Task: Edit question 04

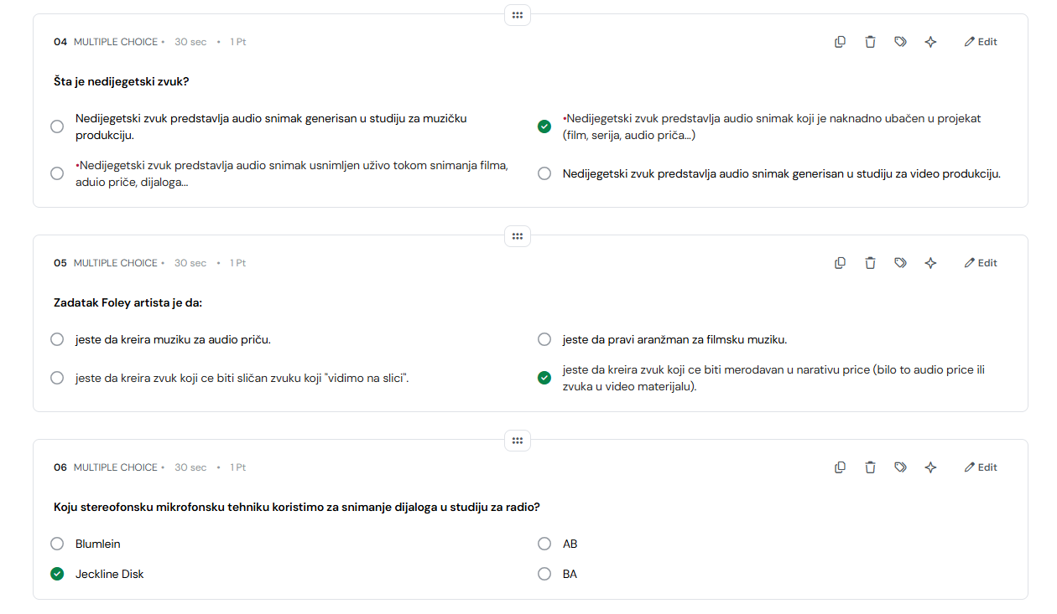Action: (981, 42)
